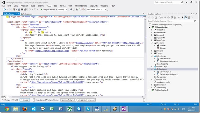200x113 pixels.
Task: Open the ARCHITECTURE menu
Action: [81, 6]
